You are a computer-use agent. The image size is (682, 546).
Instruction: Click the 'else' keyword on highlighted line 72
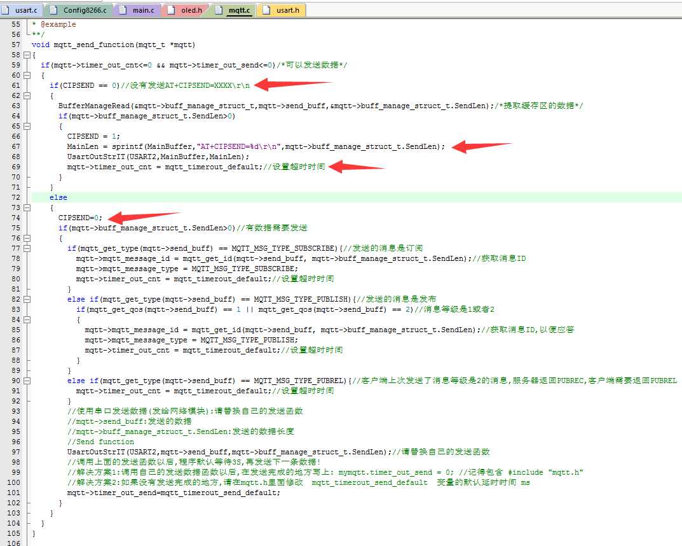(x=58, y=198)
